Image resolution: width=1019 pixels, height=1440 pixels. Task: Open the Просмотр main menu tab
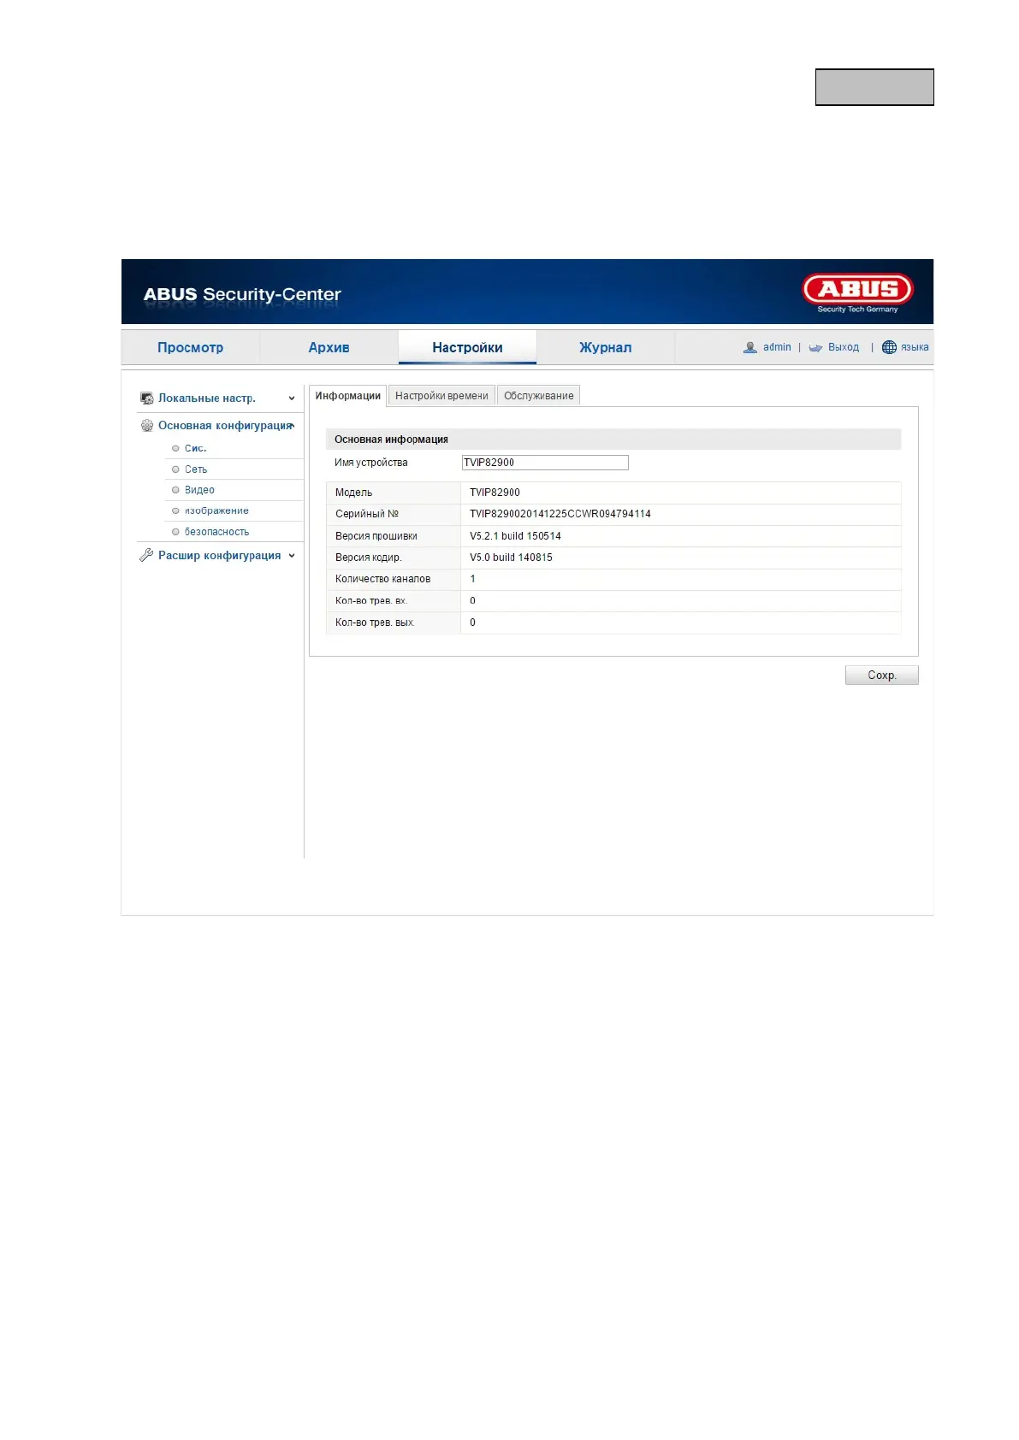click(x=190, y=347)
